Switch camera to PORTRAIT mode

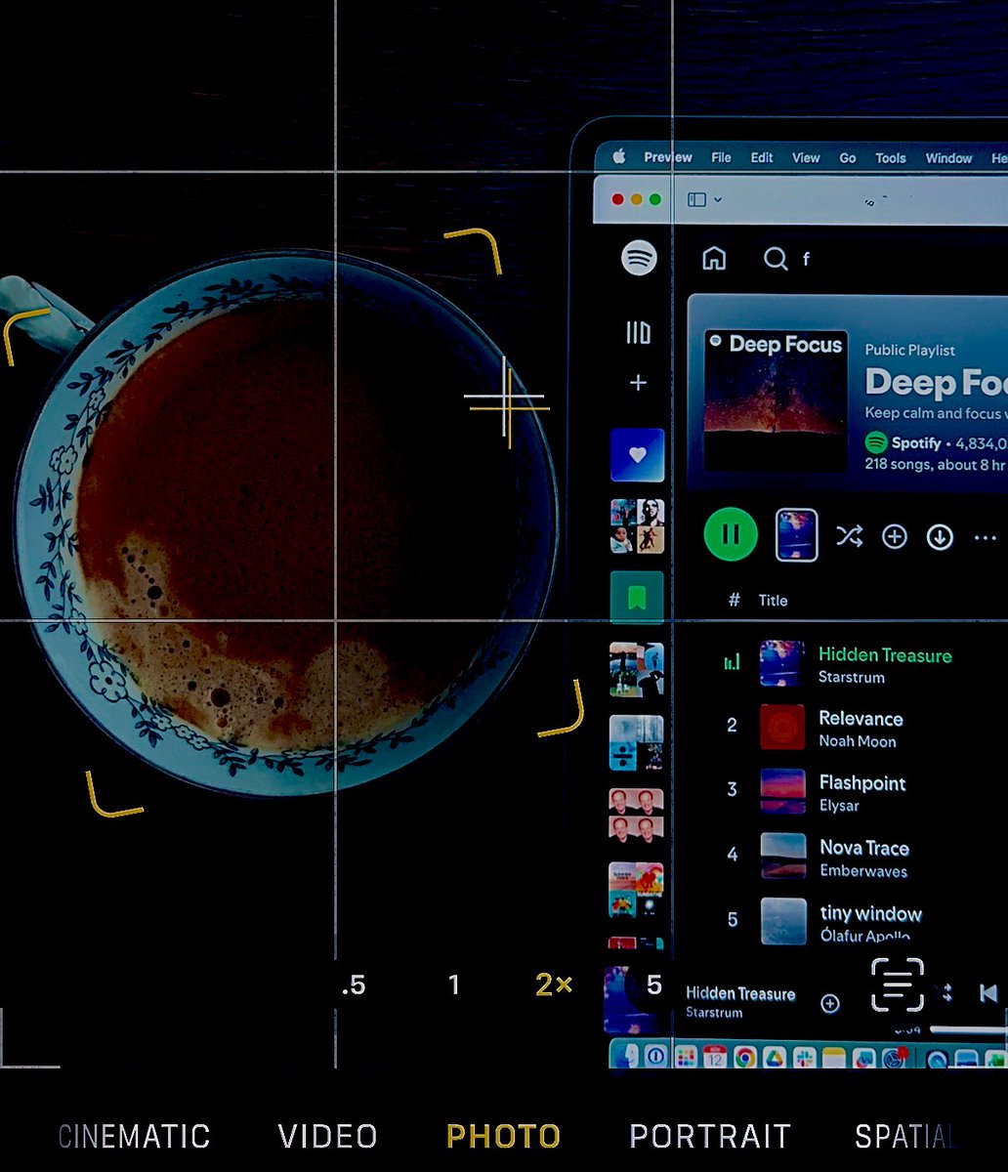coord(710,1137)
